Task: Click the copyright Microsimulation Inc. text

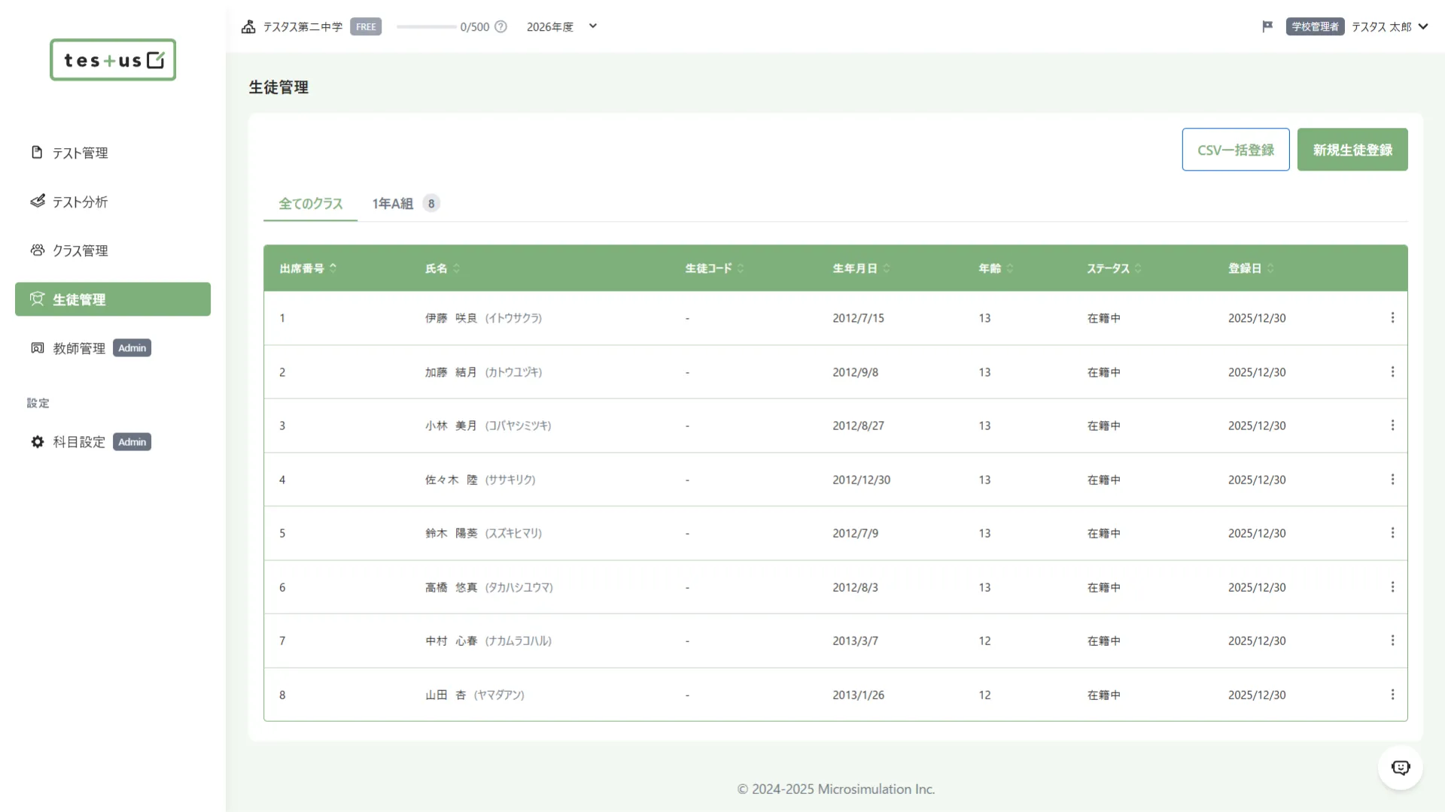Action: pyautogui.click(x=835, y=789)
